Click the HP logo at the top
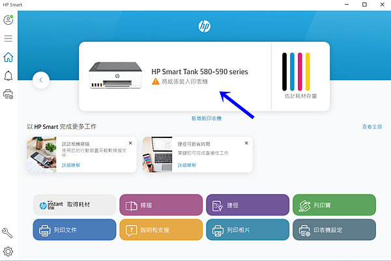 click(x=205, y=26)
